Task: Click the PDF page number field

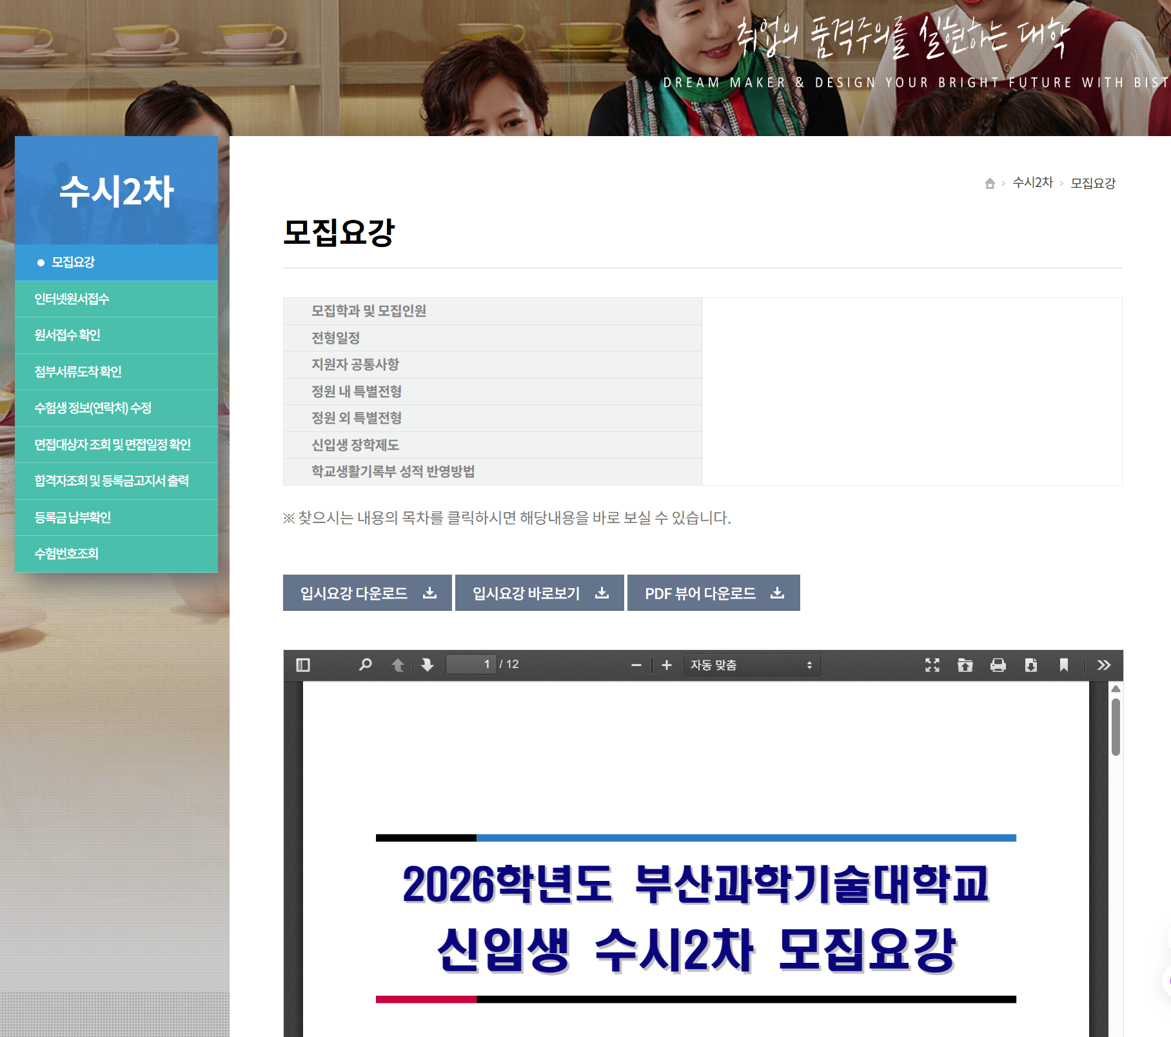Action: click(x=471, y=664)
